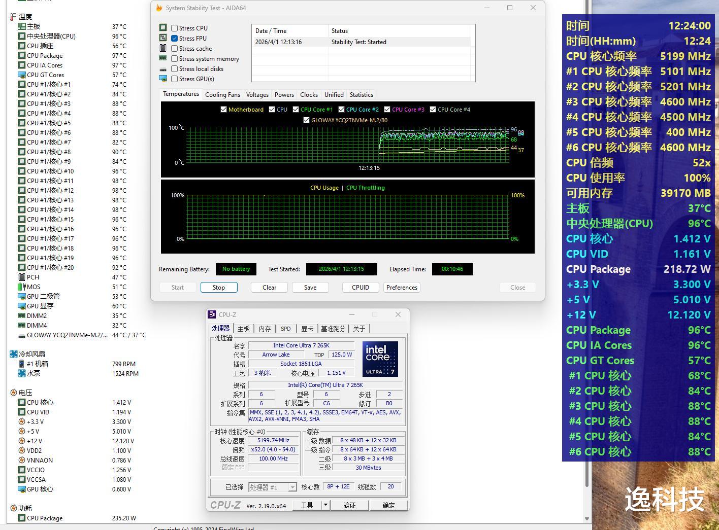The width and height of the screenshot is (719, 530).
Task: Enable the Stress CPU checkbox
Action: point(175,28)
